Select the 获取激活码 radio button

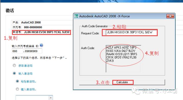tap(14, 66)
